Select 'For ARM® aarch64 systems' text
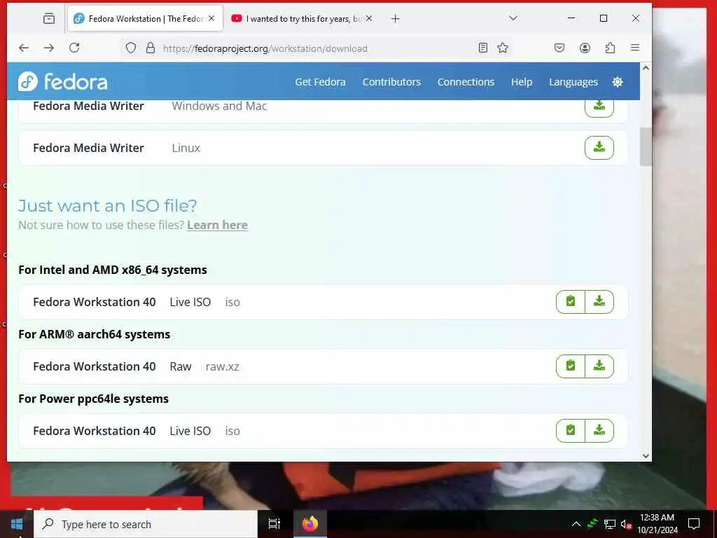The width and height of the screenshot is (717, 538). point(95,334)
